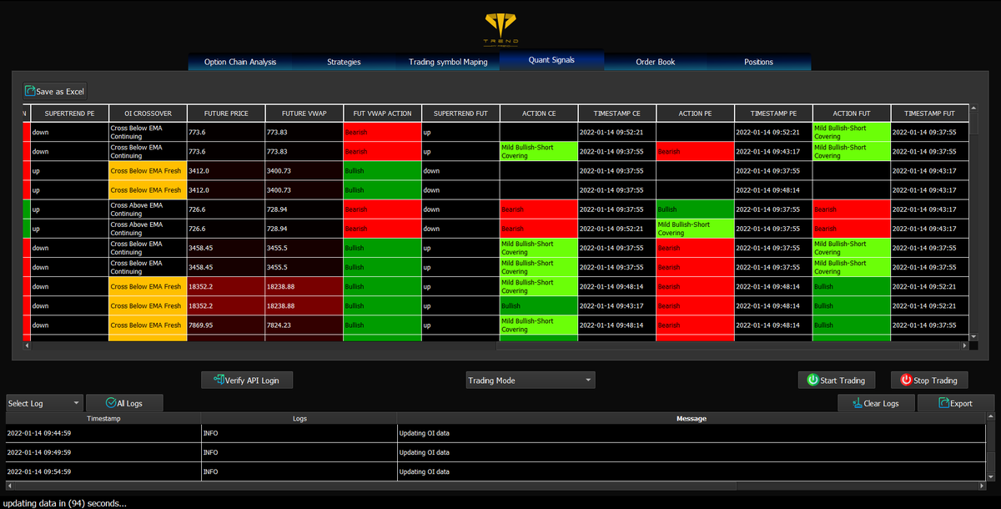This screenshot has width=1001, height=509.
Task: Select log timestamp 2022-01-14 09:54:59
Action: [103, 471]
